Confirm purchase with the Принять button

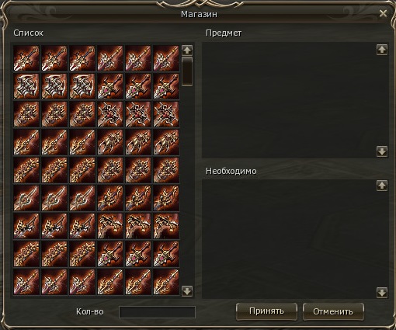click(x=266, y=311)
